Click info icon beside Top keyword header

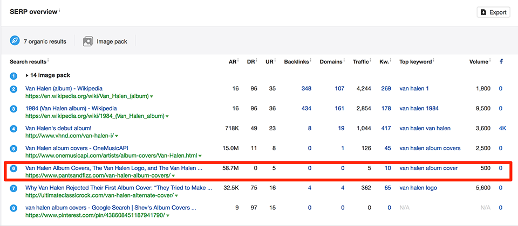tap(434, 60)
